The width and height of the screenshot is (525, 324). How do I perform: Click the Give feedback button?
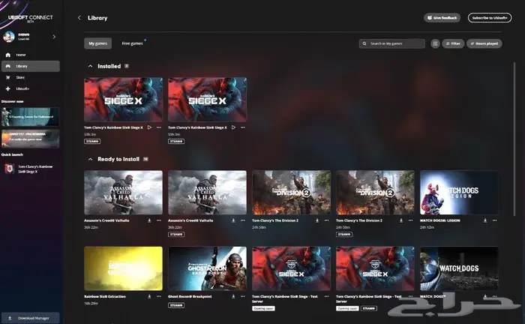point(442,17)
